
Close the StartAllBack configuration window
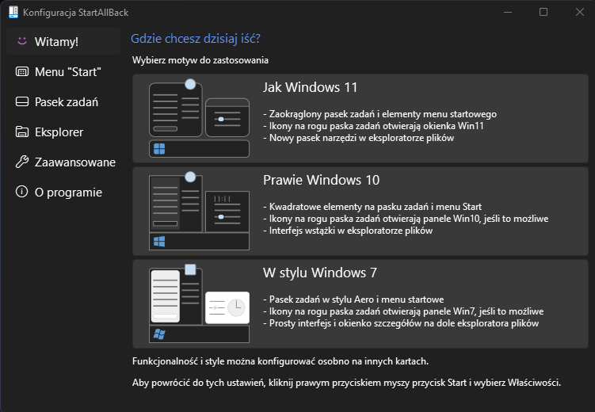point(579,12)
